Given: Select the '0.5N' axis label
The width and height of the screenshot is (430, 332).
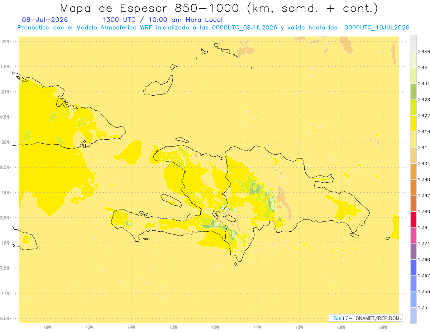Looking at the screenshot, I should pyautogui.click(x=5, y=117).
